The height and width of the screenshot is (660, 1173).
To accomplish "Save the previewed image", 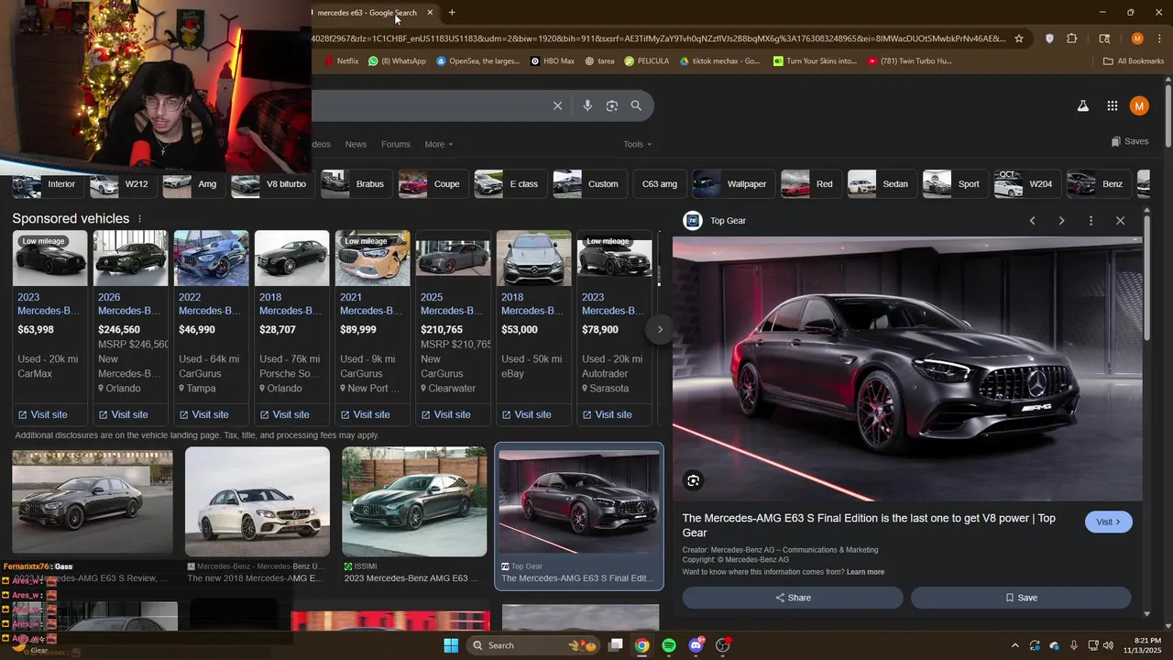I will click(x=1021, y=598).
